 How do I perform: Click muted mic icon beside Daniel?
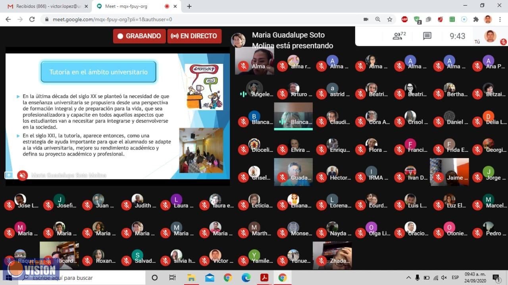(x=439, y=122)
